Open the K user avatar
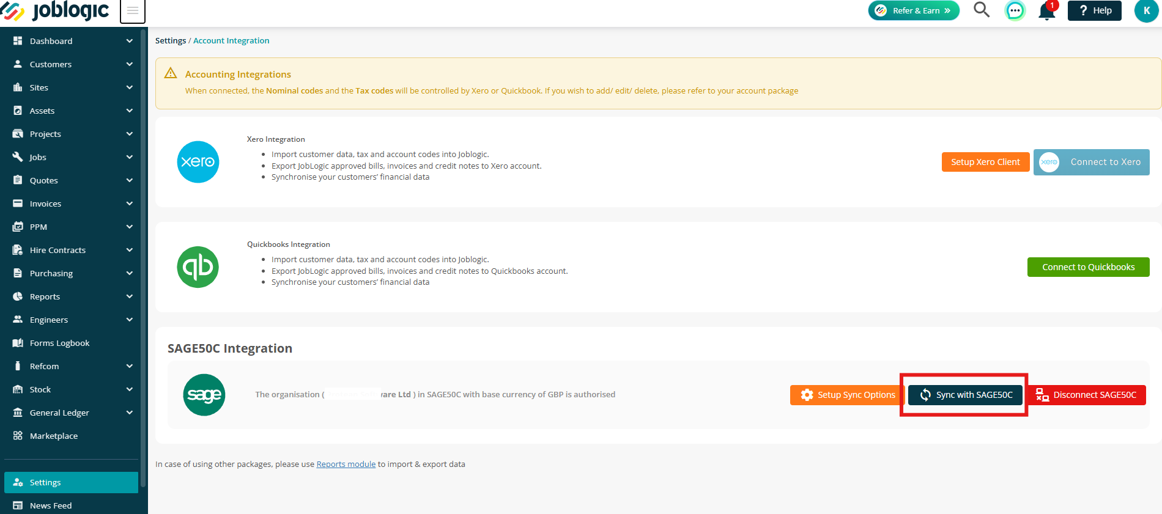The height and width of the screenshot is (514, 1162). pos(1147,10)
